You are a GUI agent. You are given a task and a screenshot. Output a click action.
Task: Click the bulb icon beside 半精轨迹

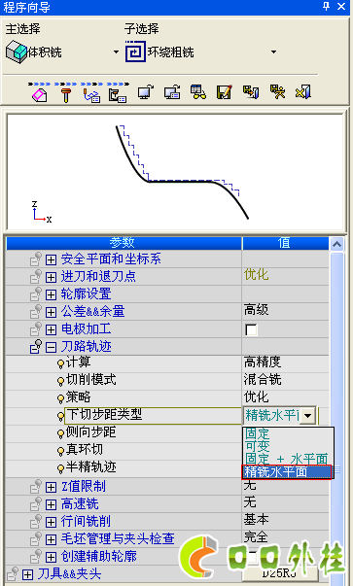point(60,468)
